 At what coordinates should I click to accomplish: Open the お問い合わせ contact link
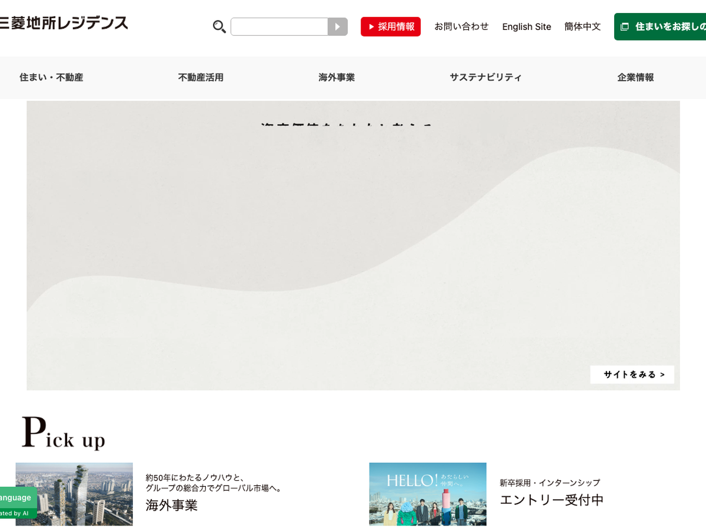[x=461, y=26]
